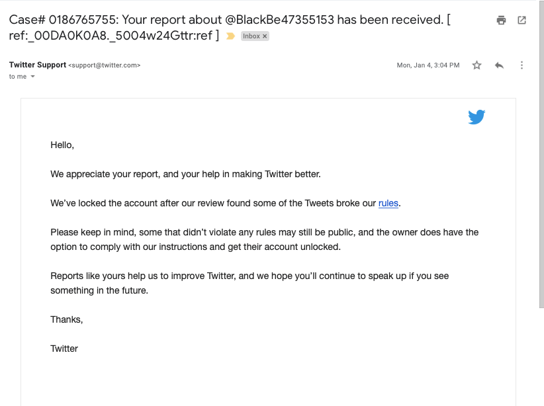The image size is (544, 406).
Task: Open the three-dot More options menu
Action: [522, 65]
